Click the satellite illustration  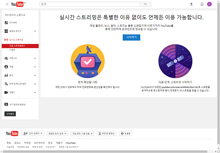pos(175,61)
